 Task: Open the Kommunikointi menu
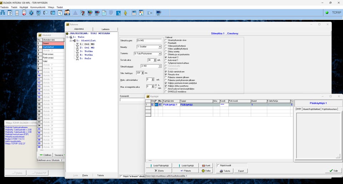pos(37,7)
